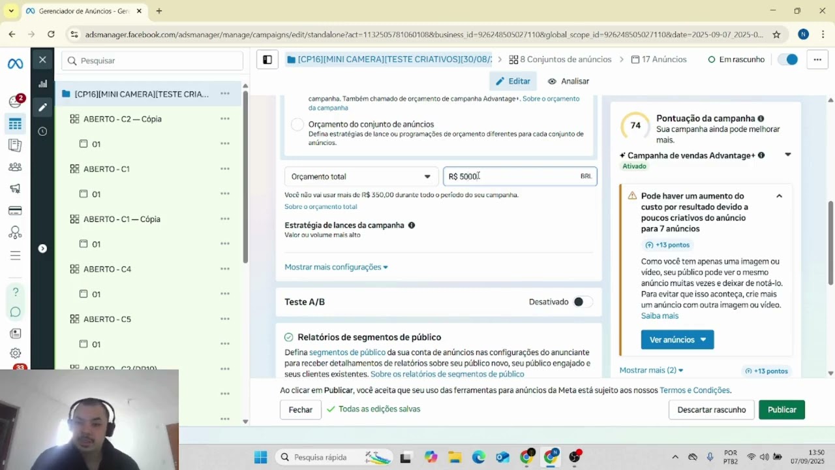Select ABERTO - C1 ad set
This screenshot has width=835, height=470.
tap(106, 169)
